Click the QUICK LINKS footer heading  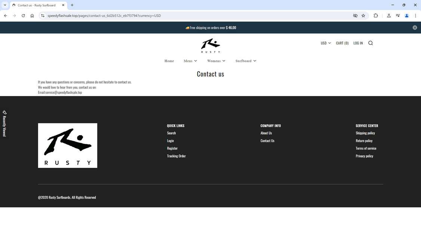click(176, 126)
